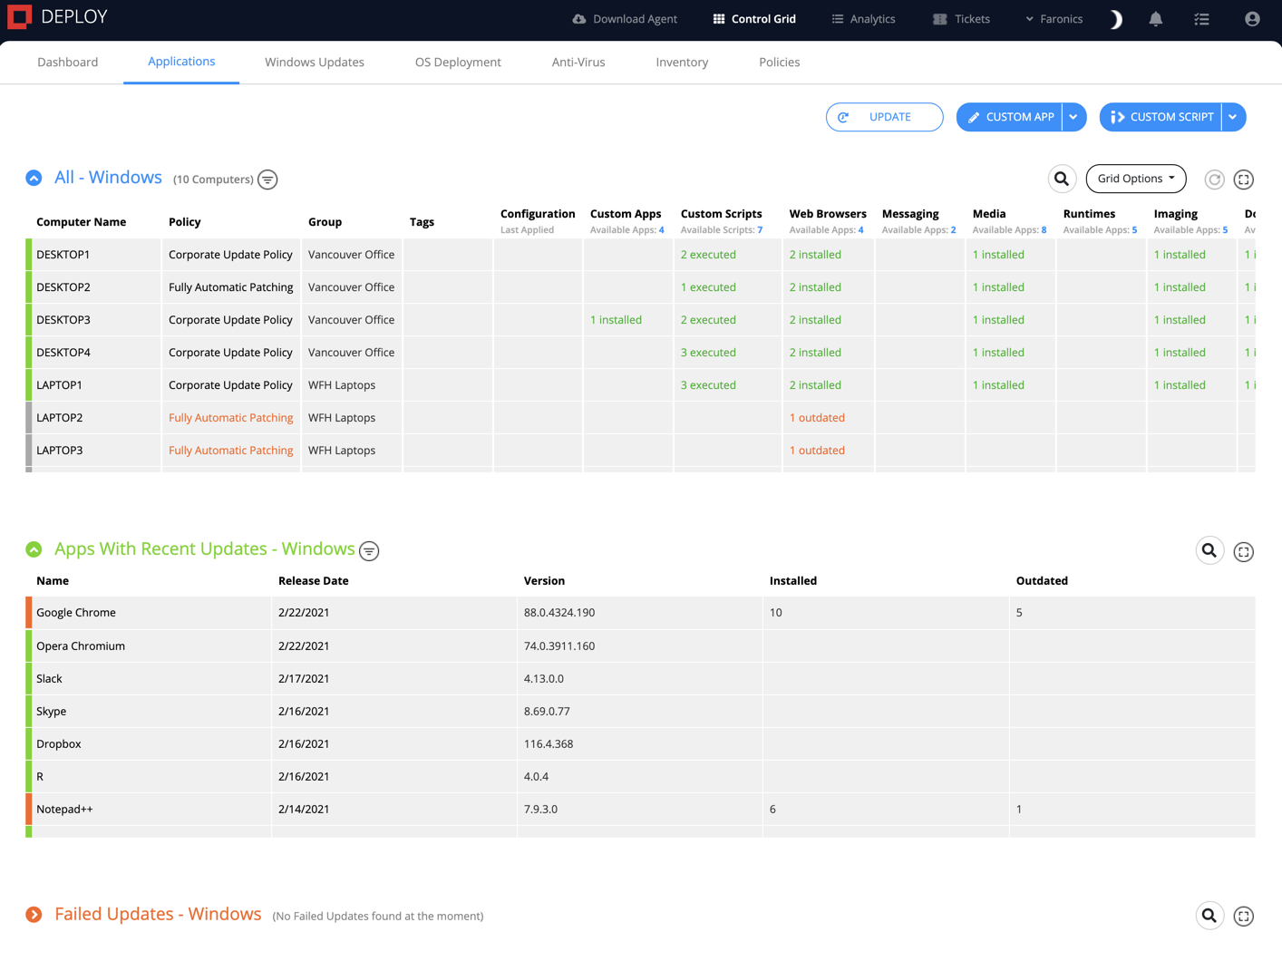
Task: Open Control Grid from top bar
Action: point(754,19)
